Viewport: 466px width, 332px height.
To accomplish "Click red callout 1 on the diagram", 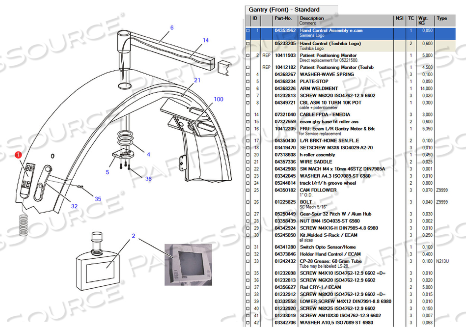I will (19, 155).
